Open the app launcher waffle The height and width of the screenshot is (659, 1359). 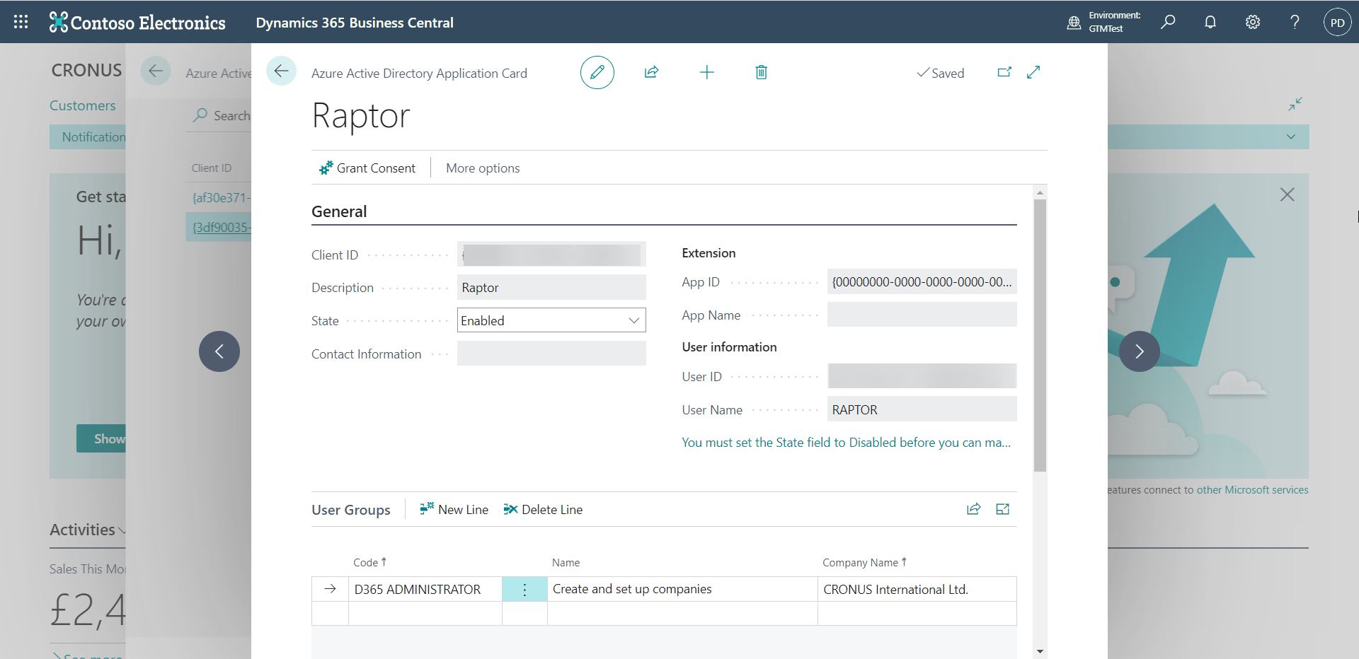point(21,22)
